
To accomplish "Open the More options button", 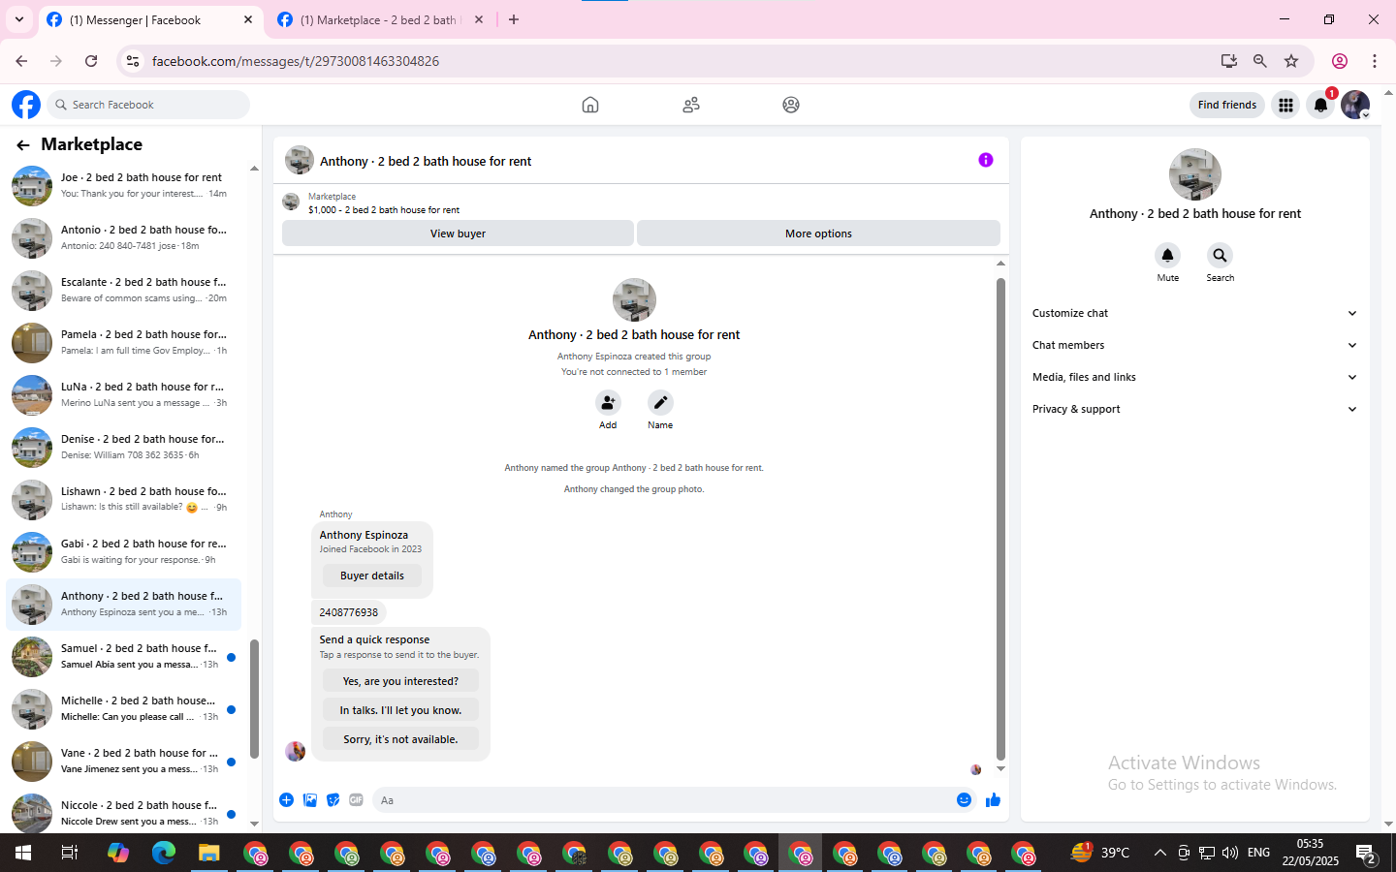I will coord(818,234).
